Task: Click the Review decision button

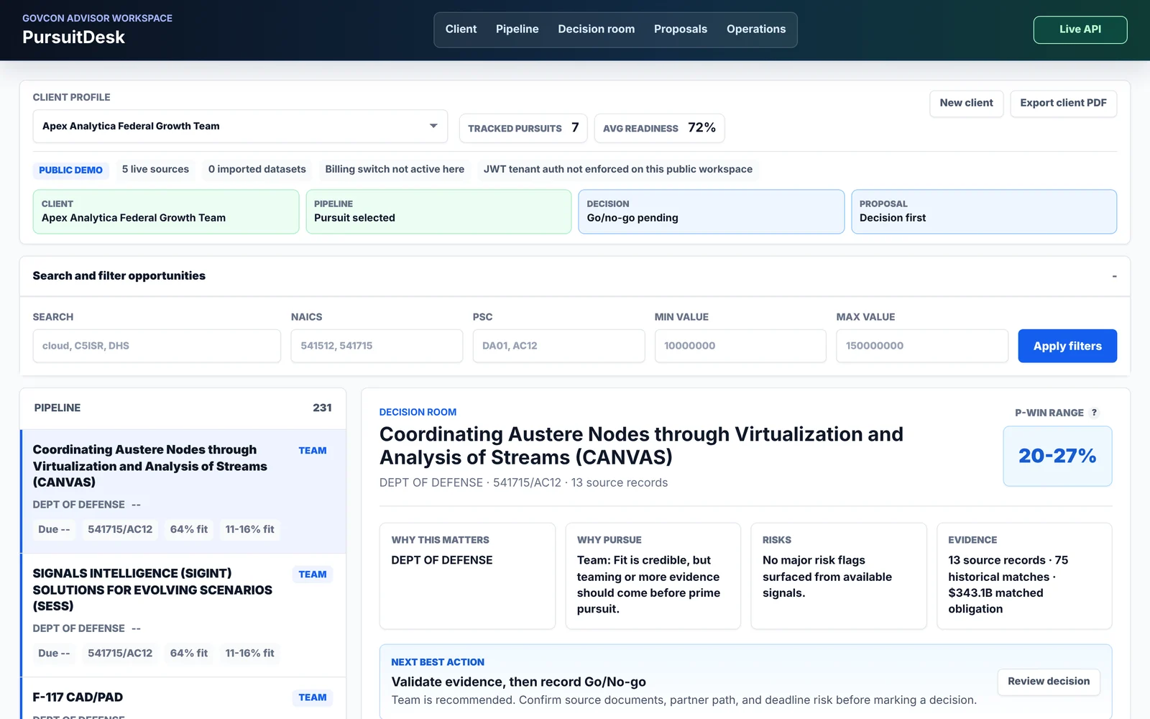Action: point(1048,682)
